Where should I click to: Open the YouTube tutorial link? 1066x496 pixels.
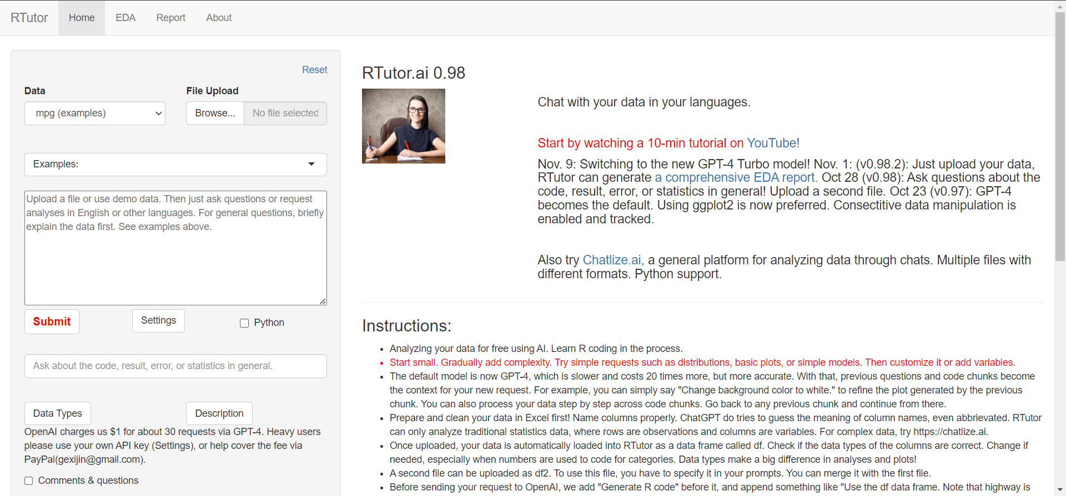[x=773, y=143]
